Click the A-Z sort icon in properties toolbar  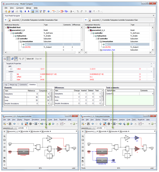[5, 59]
